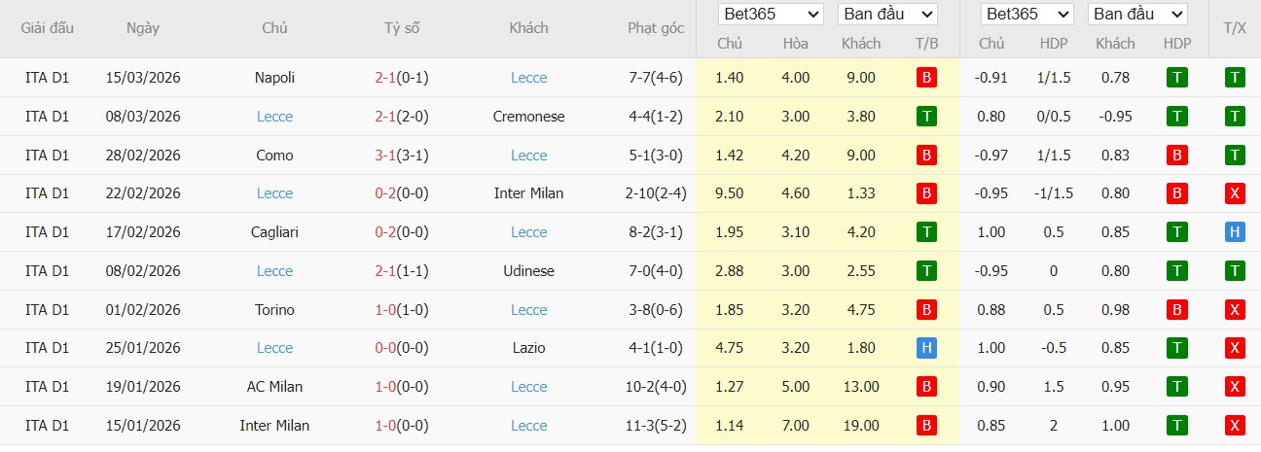The image size is (1261, 452).
Task: Click blue H badge in Cagliari match row
Action: point(1235,232)
